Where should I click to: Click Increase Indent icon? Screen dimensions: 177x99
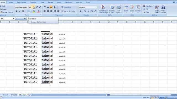tap(58, 11)
